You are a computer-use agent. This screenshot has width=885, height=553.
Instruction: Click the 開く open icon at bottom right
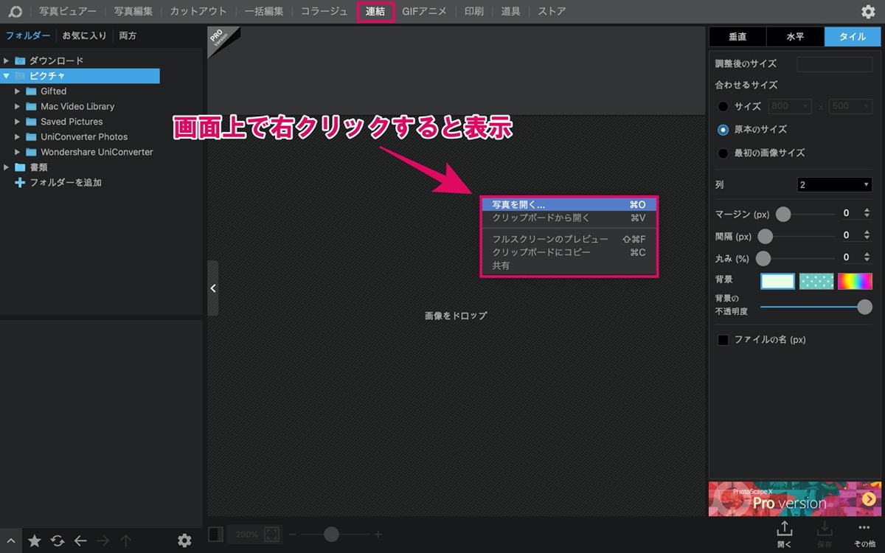(785, 534)
